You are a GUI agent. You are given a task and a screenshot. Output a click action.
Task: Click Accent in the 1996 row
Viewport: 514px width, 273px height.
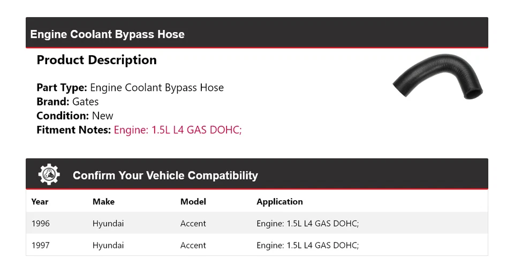(193, 224)
